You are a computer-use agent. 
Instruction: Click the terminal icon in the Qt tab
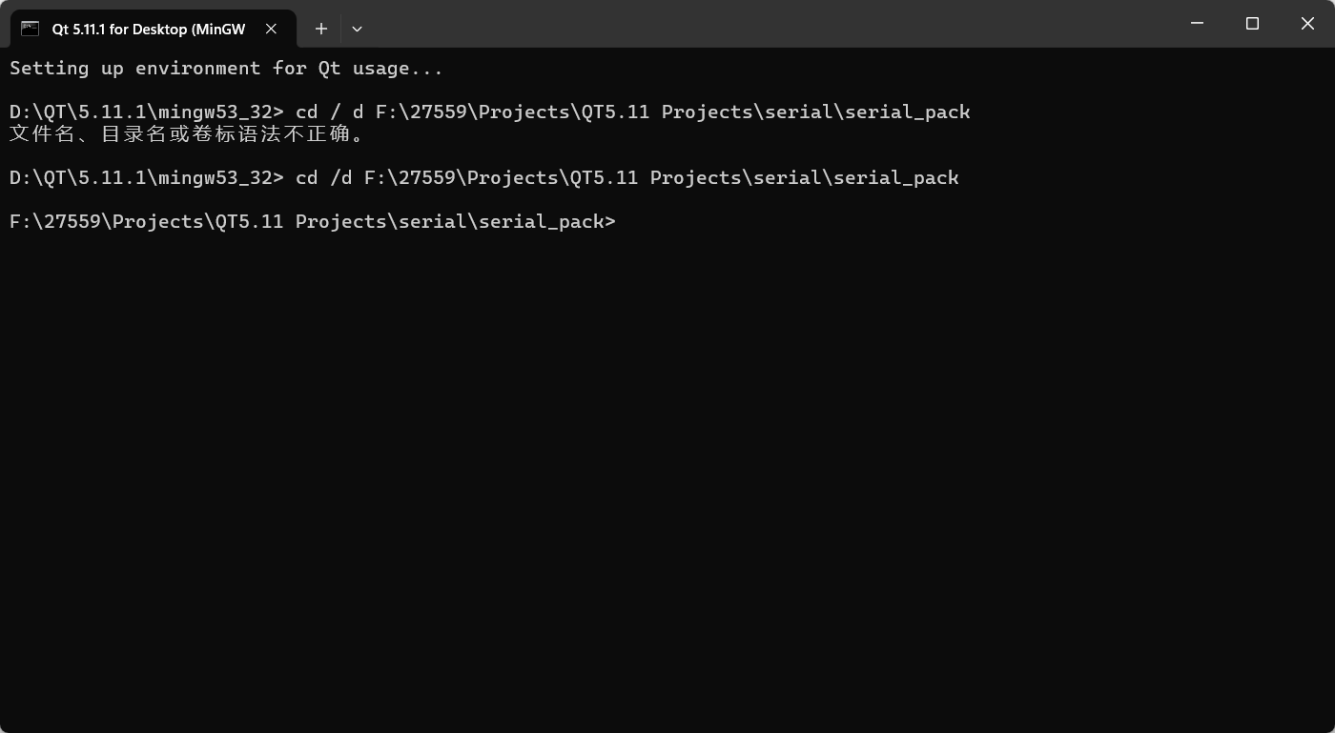(x=31, y=29)
